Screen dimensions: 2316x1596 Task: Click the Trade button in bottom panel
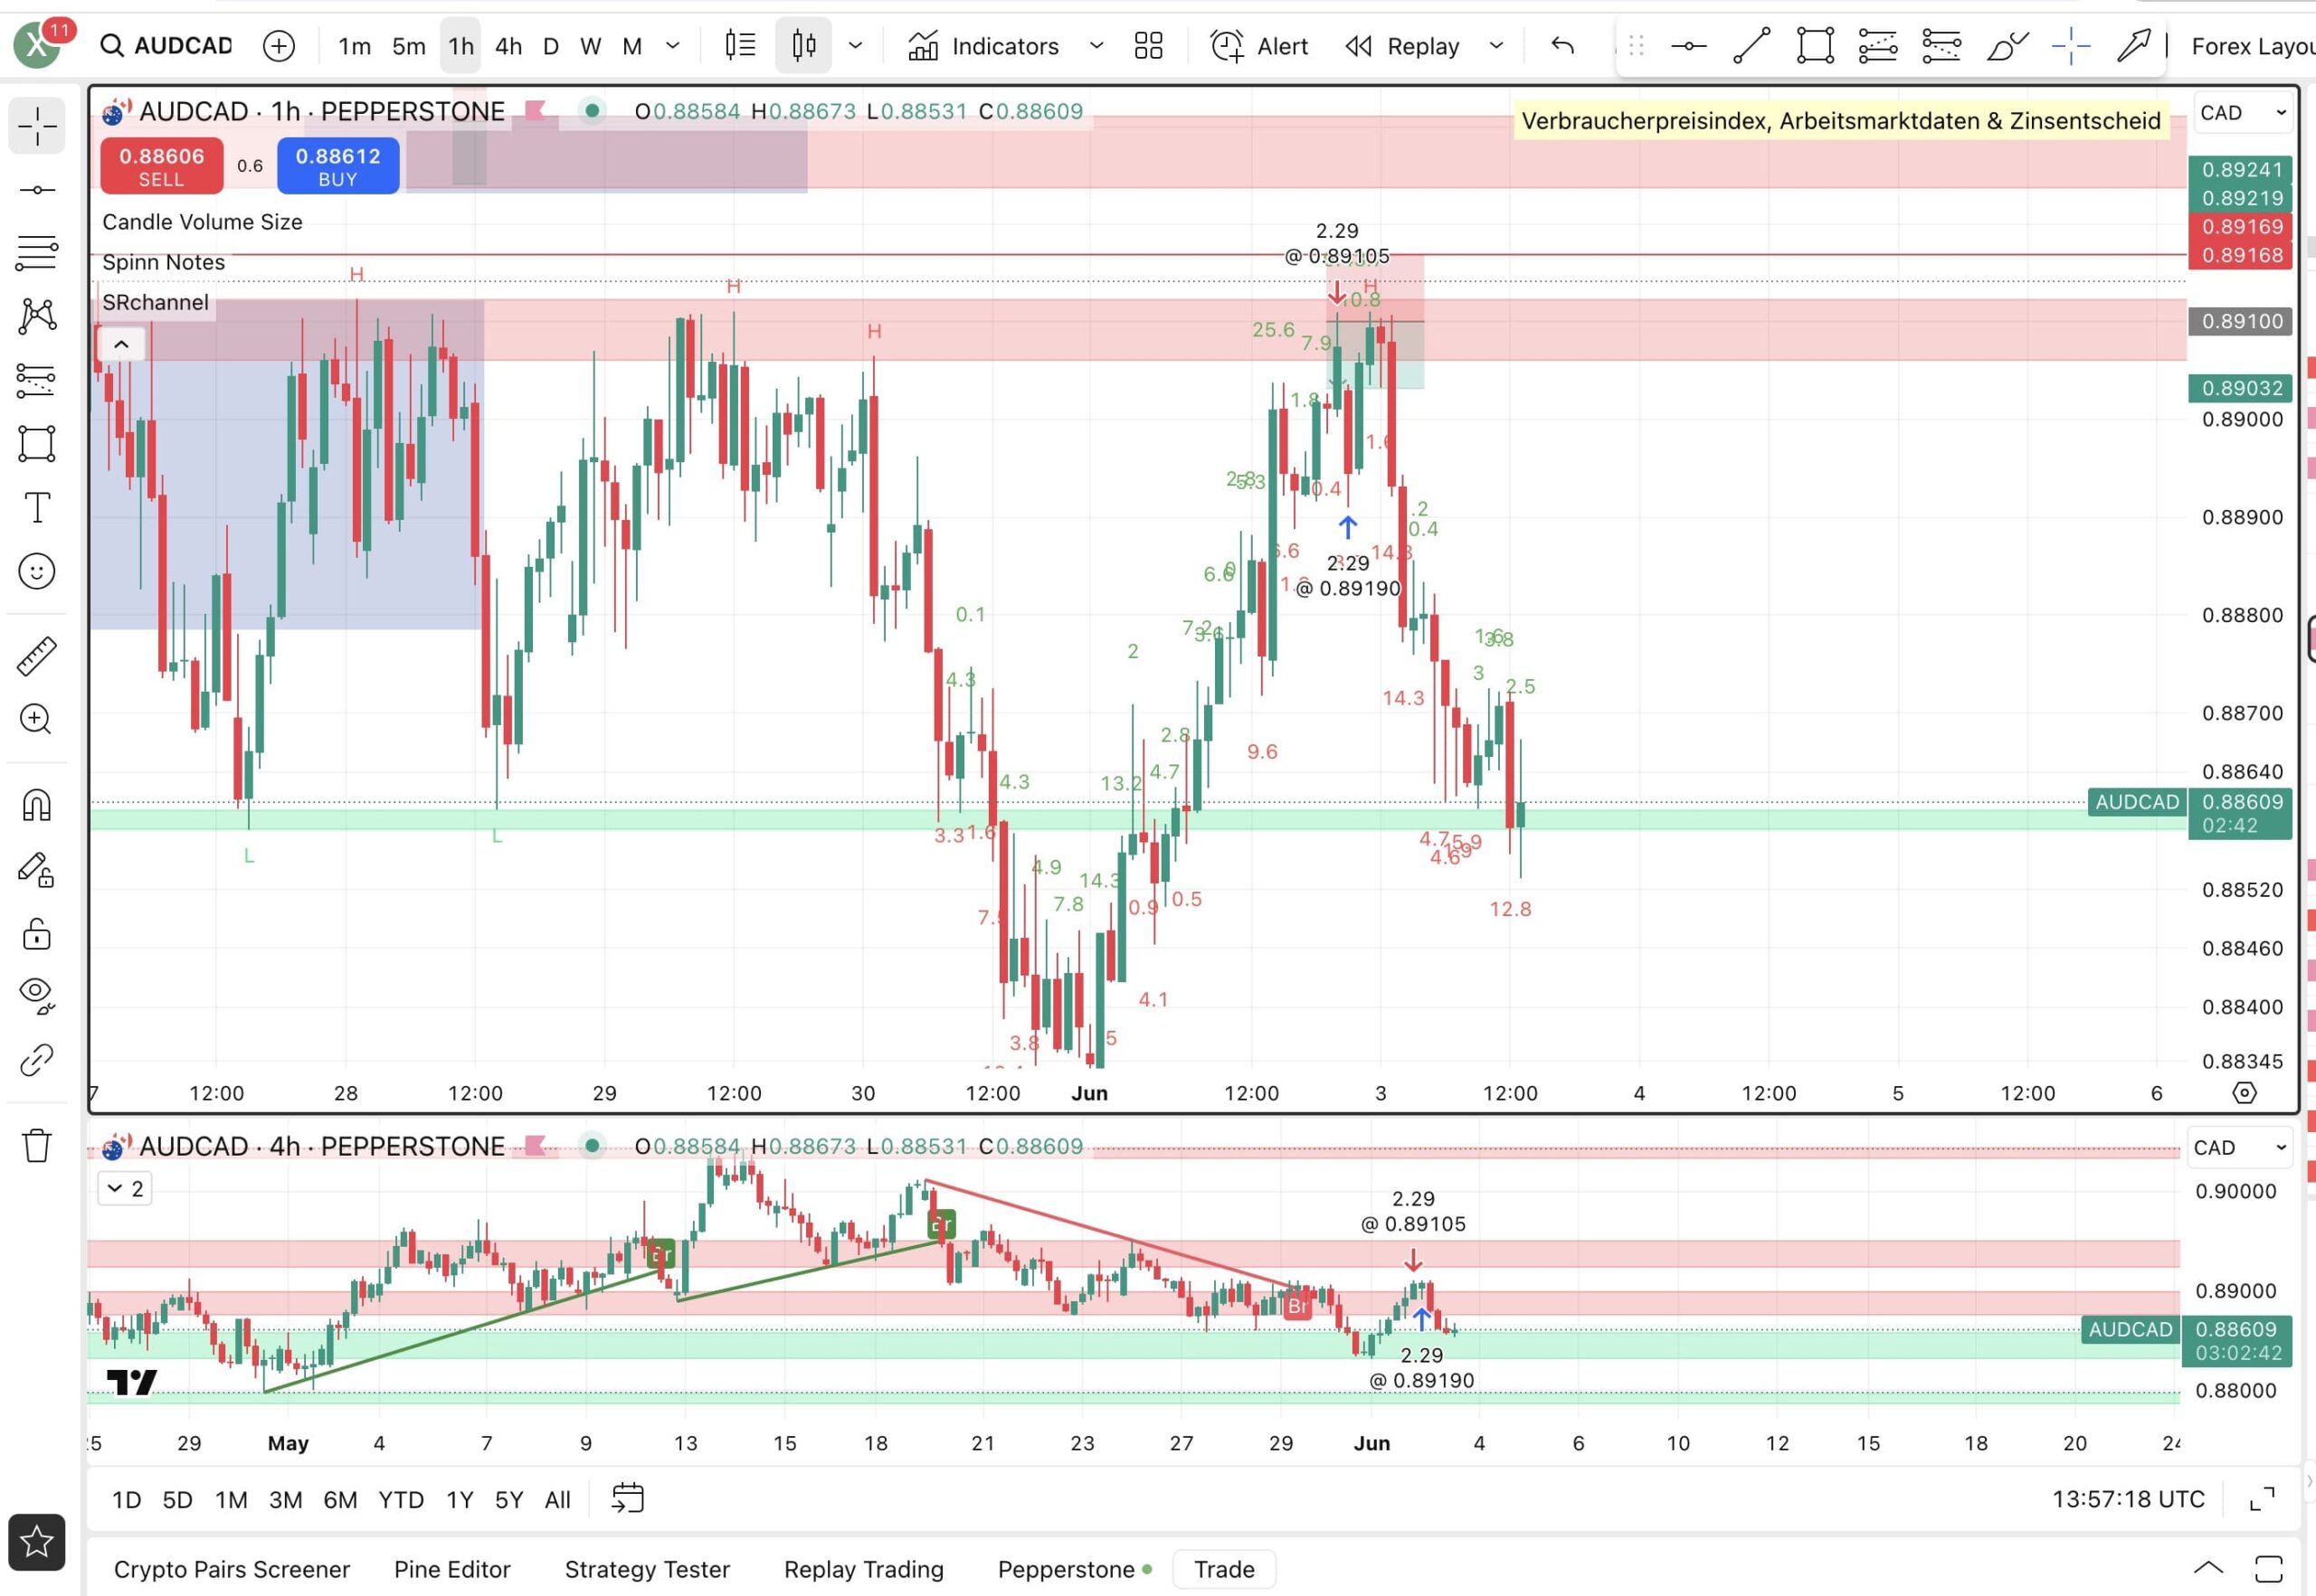coord(1223,1569)
